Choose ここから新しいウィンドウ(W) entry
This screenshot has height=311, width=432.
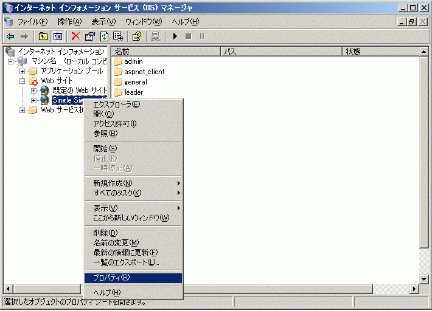(x=133, y=218)
